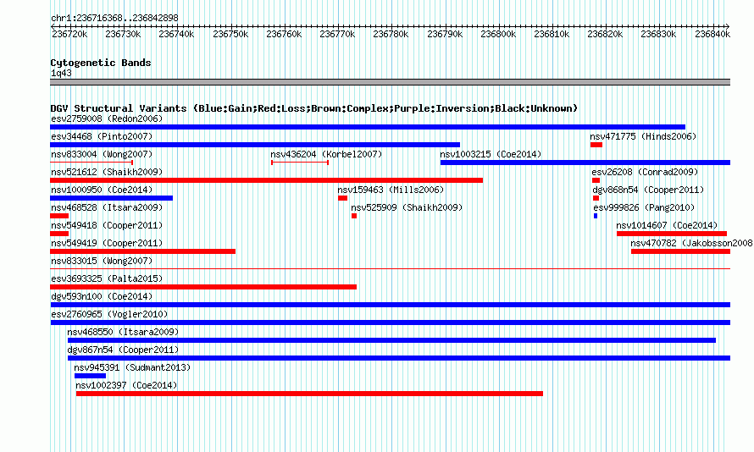754x452 pixels.
Task: Click the 236780k ruler tick label
Action: click(x=391, y=34)
